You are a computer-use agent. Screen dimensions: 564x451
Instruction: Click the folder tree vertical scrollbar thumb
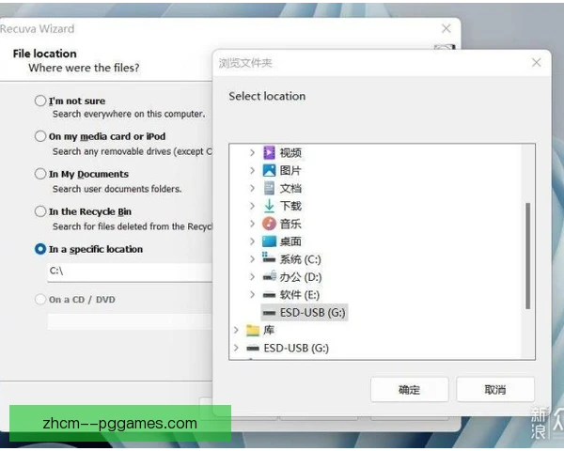point(527,256)
